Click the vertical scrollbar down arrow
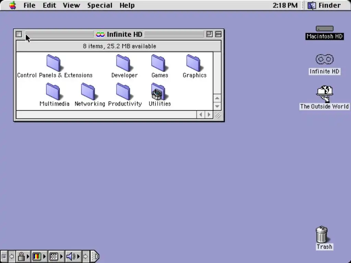The width and height of the screenshot is (351, 263). [217, 106]
